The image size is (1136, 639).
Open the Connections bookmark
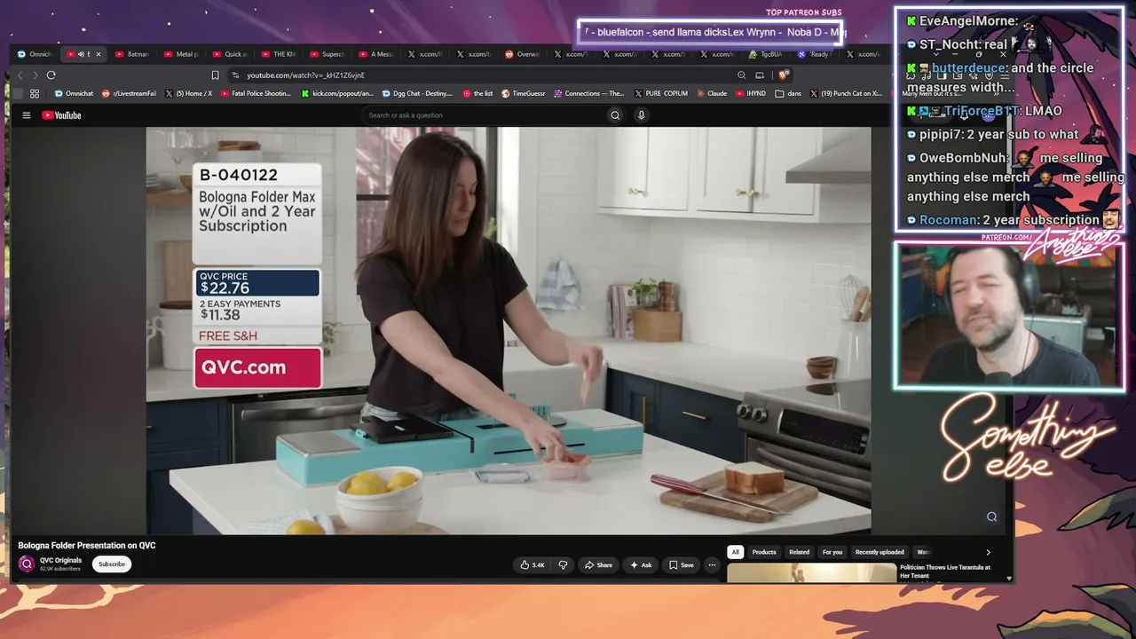point(589,93)
